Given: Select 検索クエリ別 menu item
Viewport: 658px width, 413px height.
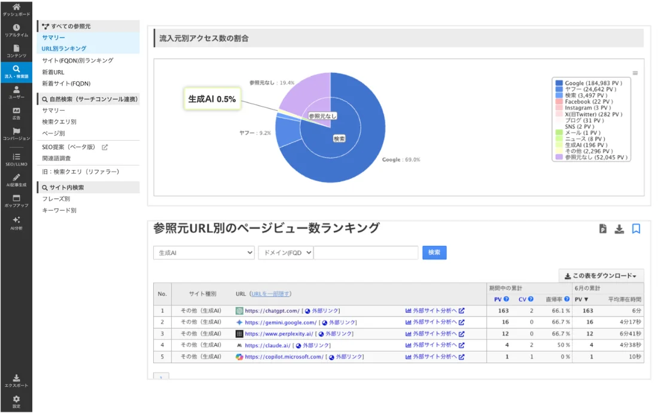Looking at the screenshot, I should coord(59,122).
